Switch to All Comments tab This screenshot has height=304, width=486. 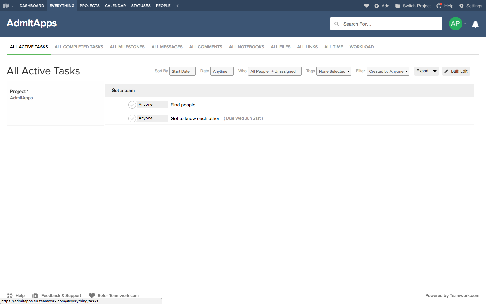tap(206, 47)
